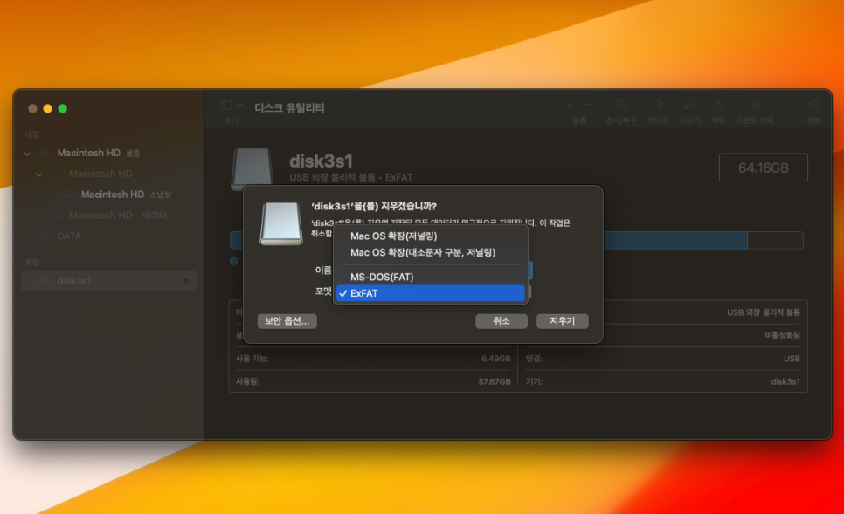Viewport: 844px width, 514px height.
Task: Click the 57.67GB used value
Action: 495,381
